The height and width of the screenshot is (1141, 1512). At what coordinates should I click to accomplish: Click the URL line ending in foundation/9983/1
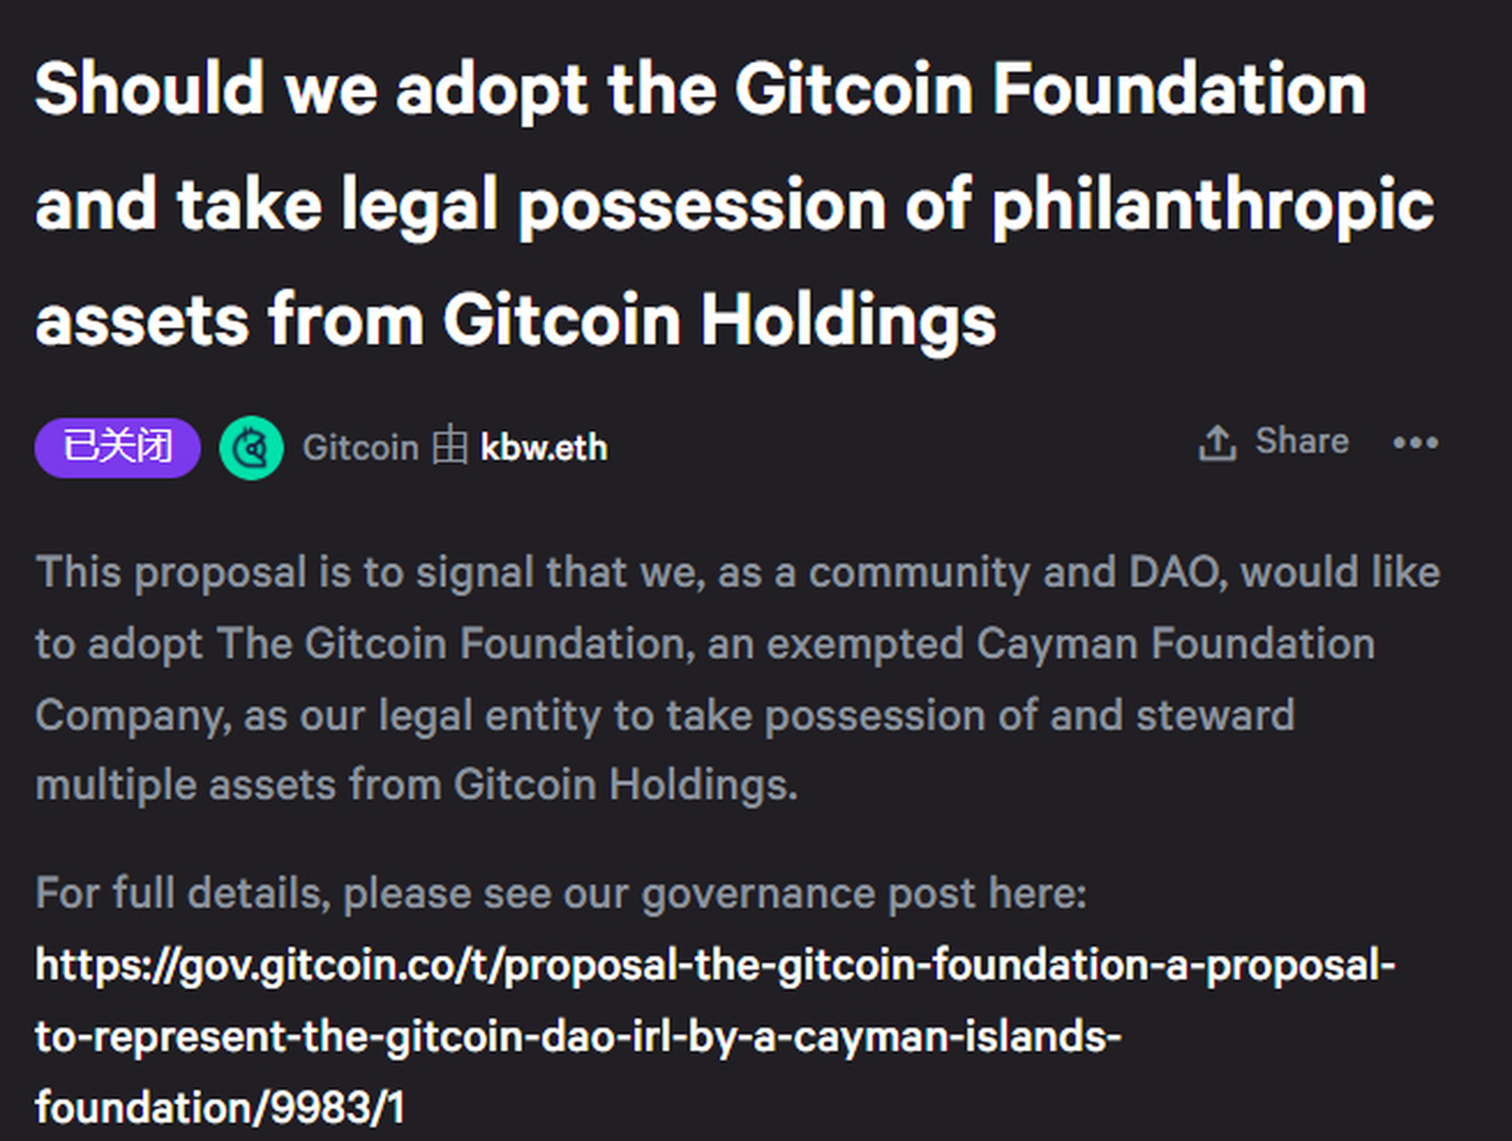point(220,1108)
